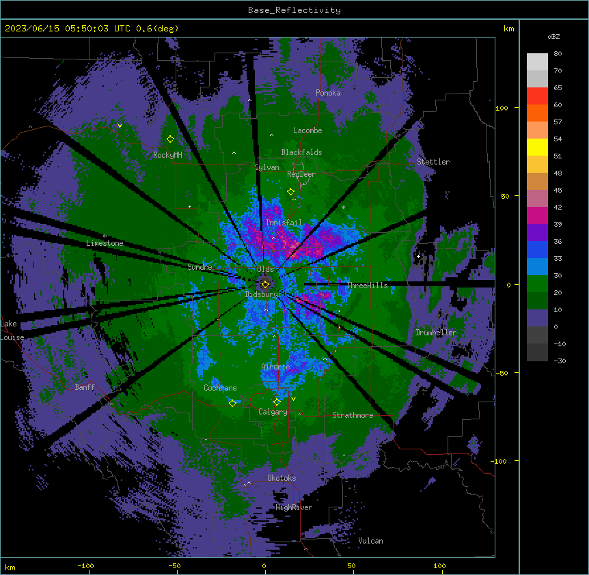The width and height of the screenshot is (589, 575).
Task: Click the -100 tick on the right axis
Action: tap(499, 461)
